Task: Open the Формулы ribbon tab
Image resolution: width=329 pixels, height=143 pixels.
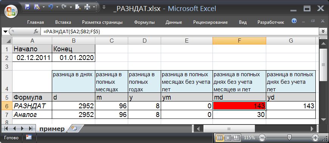Action: pos(144,22)
